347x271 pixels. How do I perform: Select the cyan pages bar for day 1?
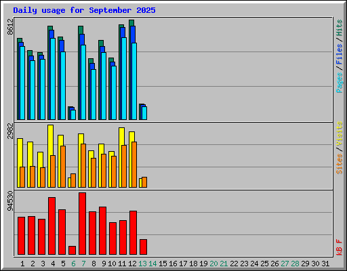tap(22, 83)
